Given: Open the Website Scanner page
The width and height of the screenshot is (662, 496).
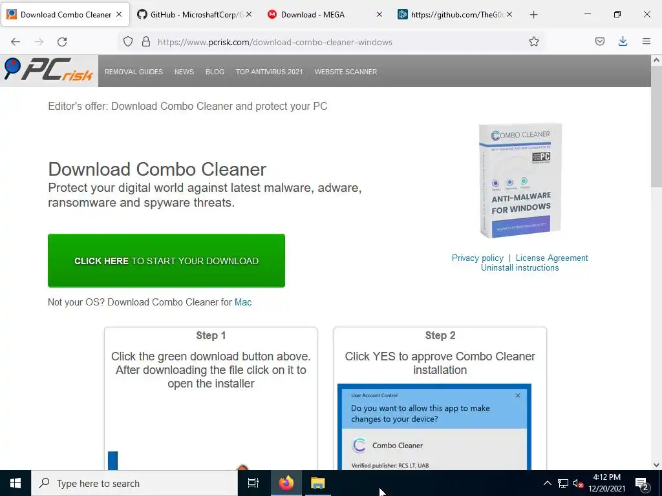Looking at the screenshot, I should 346,72.
